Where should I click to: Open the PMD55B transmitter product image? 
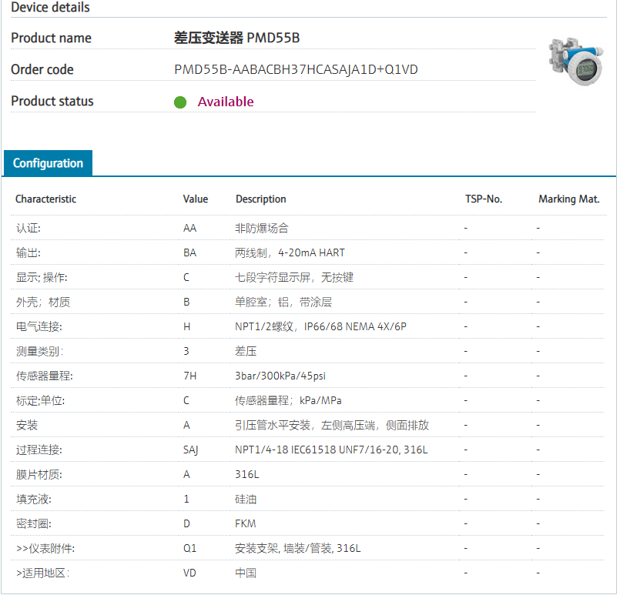click(x=575, y=62)
